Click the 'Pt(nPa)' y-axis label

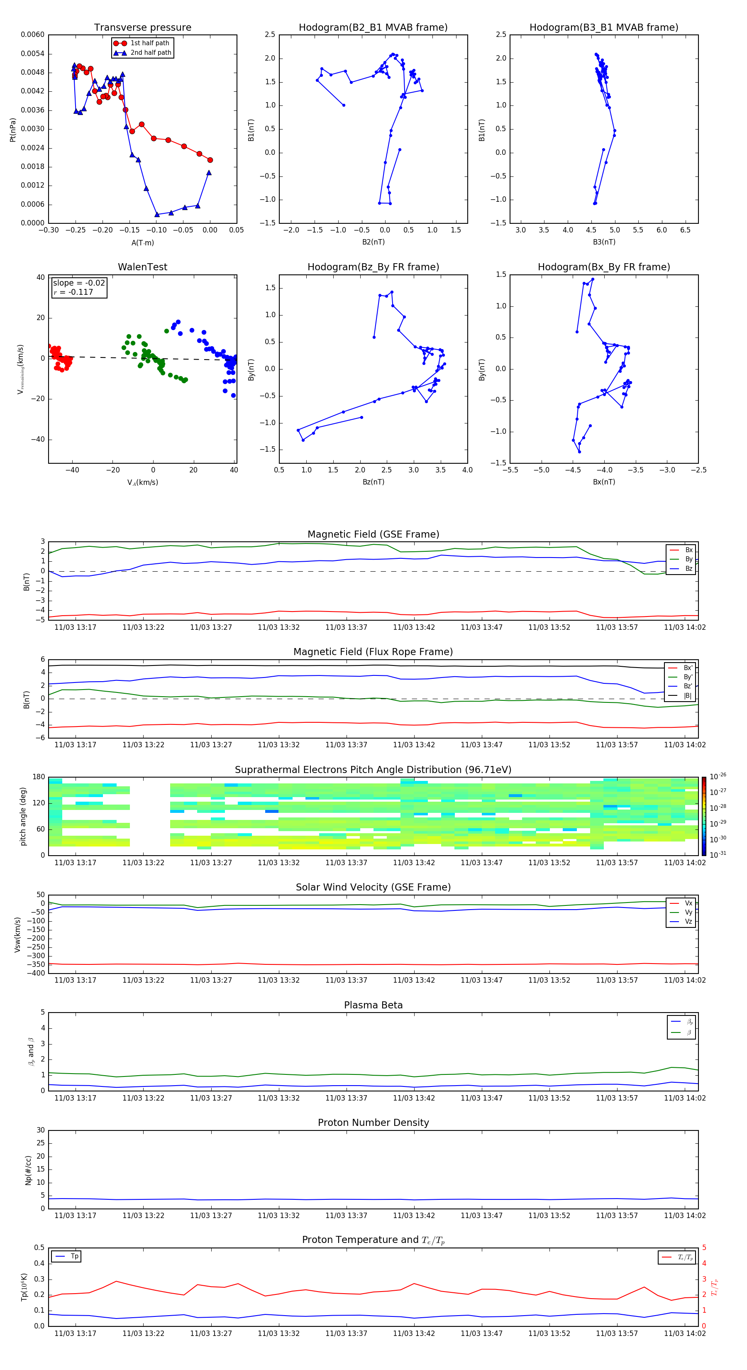(x=13, y=129)
